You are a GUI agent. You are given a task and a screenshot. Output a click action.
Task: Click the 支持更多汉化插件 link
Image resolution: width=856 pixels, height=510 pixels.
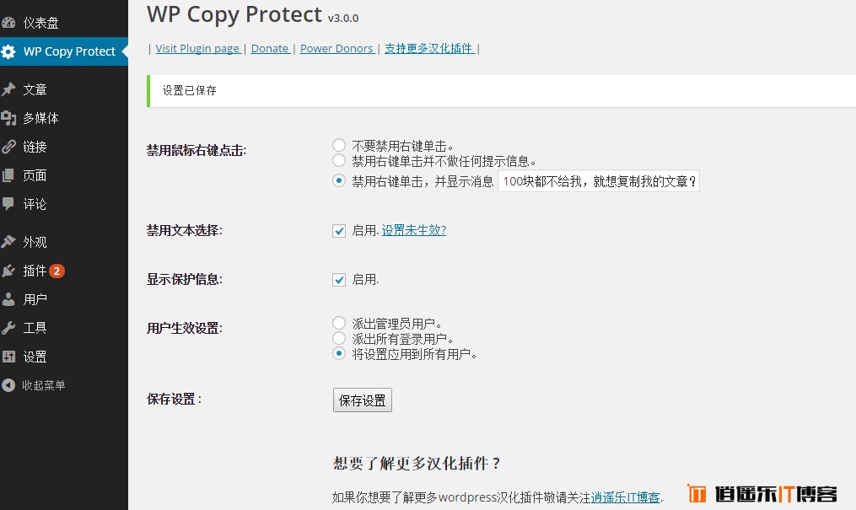[x=429, y=49]
